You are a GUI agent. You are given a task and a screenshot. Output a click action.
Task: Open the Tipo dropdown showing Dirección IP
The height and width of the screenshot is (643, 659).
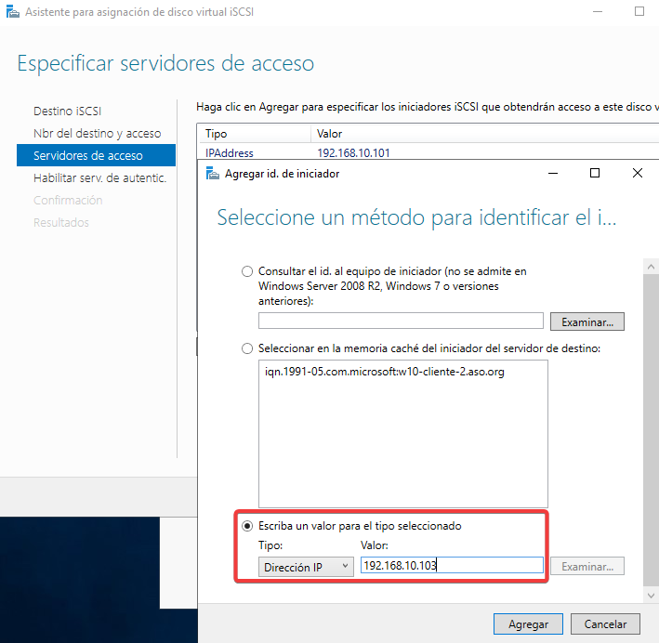[306, 567]
